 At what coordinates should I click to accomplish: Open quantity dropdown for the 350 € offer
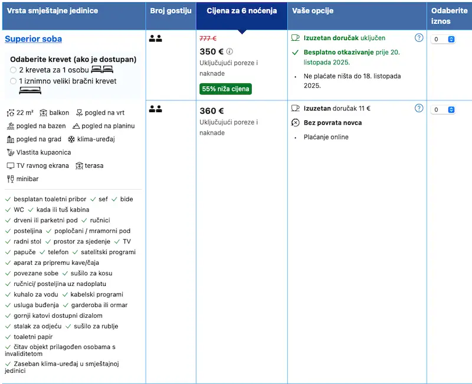coord(443,39)
